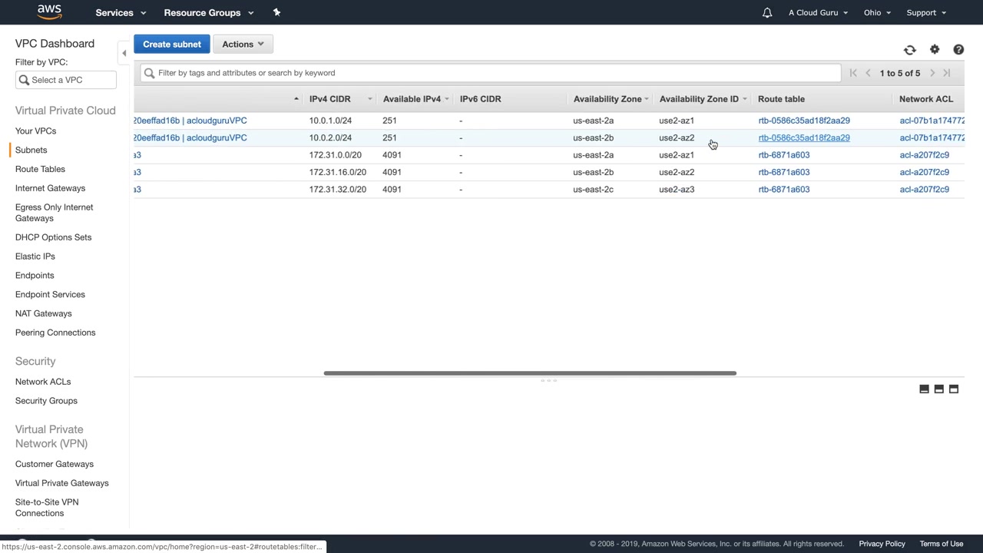Open Site-to-Site VPN Connections
This screenshot has height=553, width=983.
(47, 508)
